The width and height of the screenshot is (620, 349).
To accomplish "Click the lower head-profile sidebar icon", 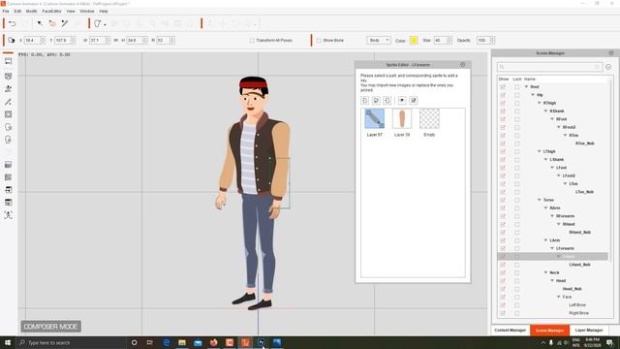I will pos(9,140).
